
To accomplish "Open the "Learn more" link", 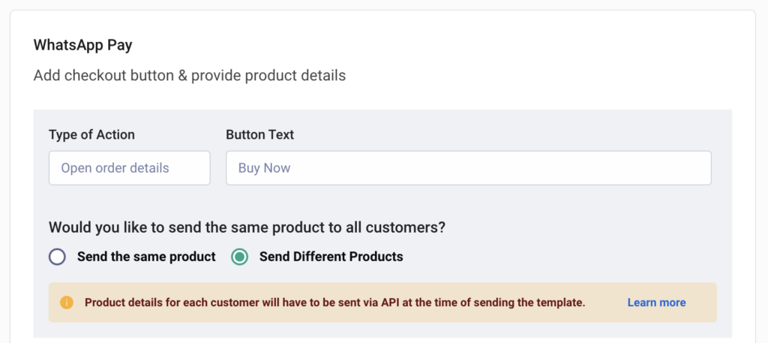I will click(x=656, y=302).
